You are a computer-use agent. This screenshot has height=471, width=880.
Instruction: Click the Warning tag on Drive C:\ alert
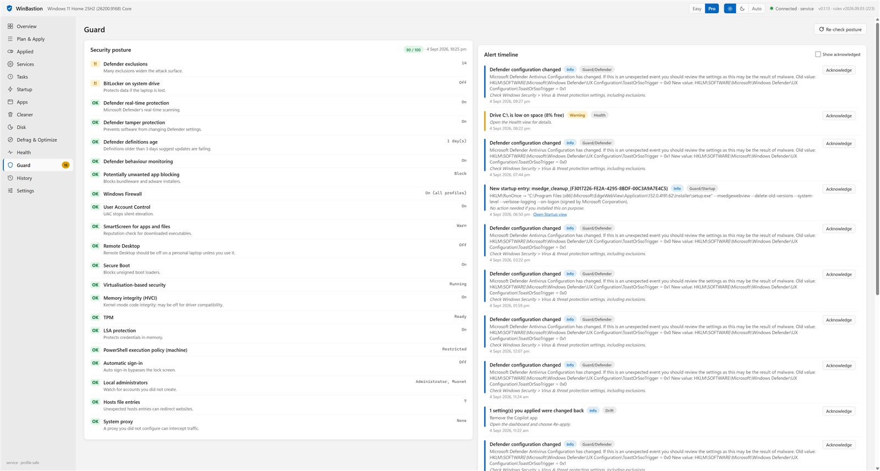[577, 116]
